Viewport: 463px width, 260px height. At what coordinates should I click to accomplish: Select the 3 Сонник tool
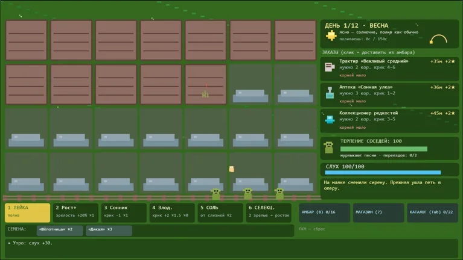click(x=124, y=212)
